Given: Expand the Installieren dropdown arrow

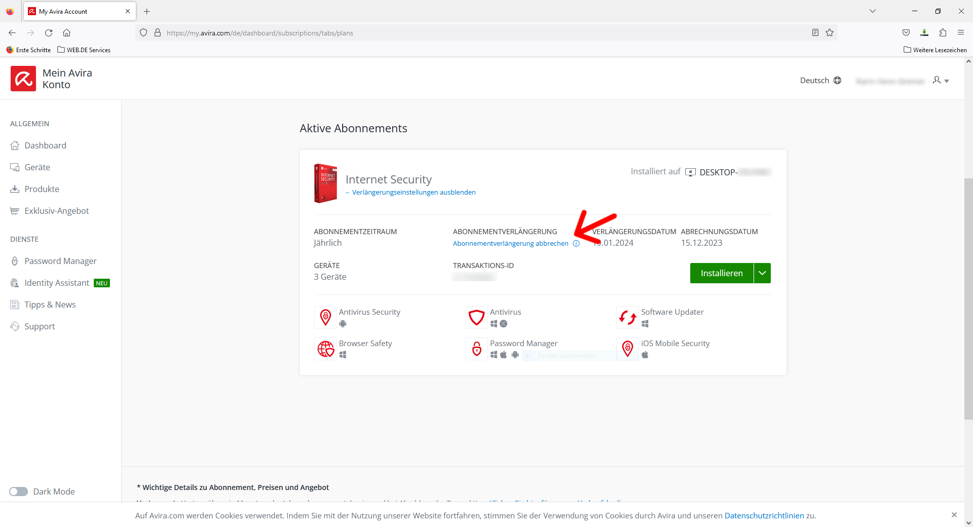Looking at the screenshot, I should pos(762,273).
